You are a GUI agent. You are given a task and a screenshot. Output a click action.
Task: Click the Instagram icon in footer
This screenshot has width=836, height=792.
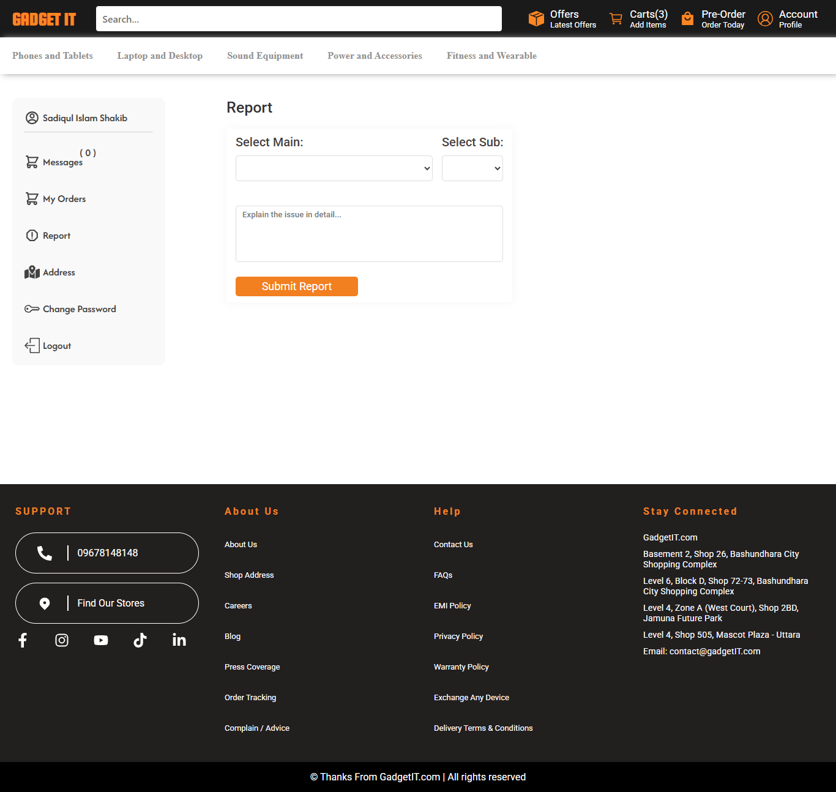[62, 640]
